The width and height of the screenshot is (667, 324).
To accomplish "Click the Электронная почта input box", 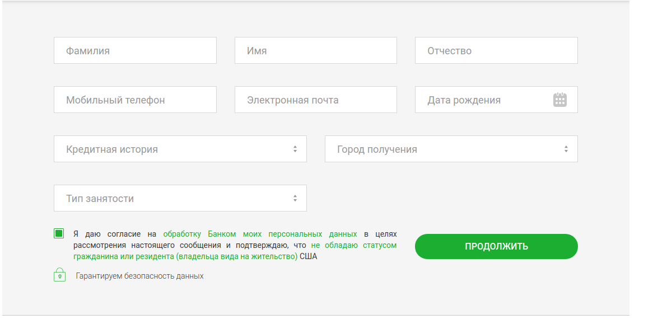I will [x=315, y=100].
